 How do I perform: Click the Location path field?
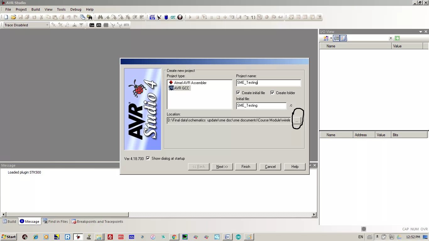[229, 120]
